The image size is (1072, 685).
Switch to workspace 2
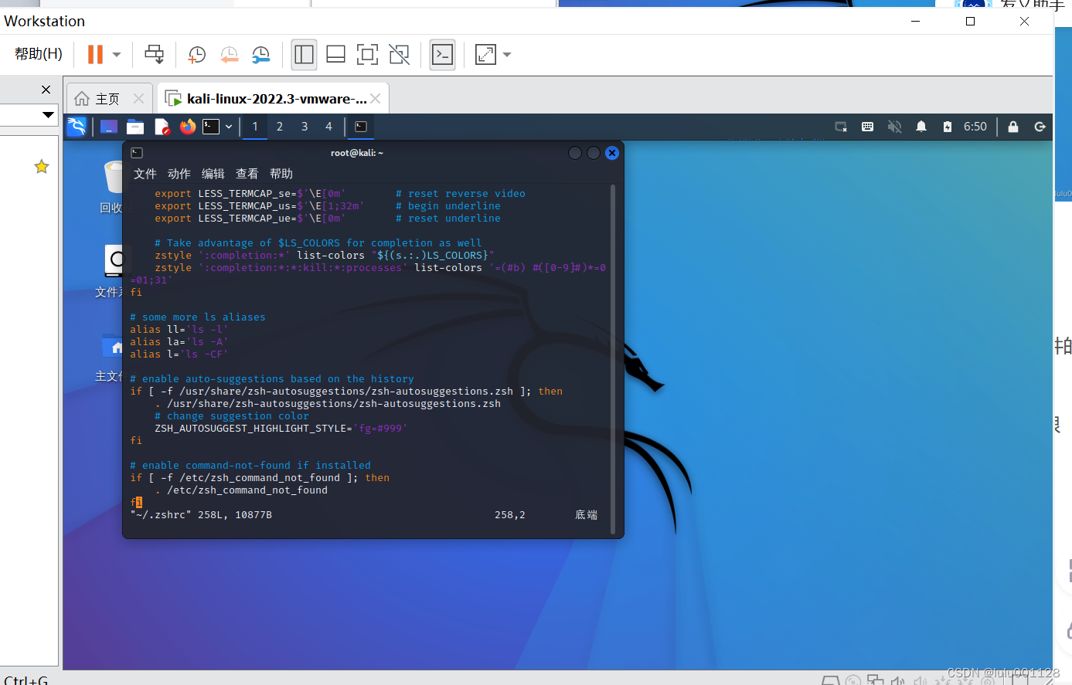click(280, 127)
